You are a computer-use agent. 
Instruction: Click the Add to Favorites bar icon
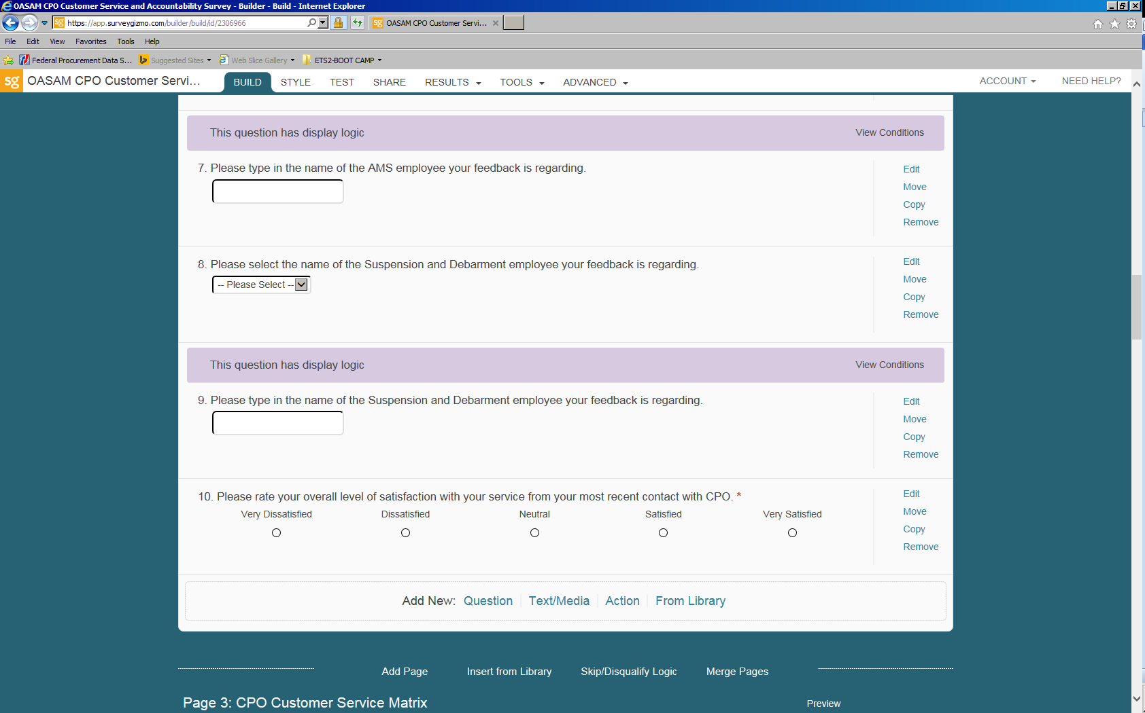coord(8,60)
